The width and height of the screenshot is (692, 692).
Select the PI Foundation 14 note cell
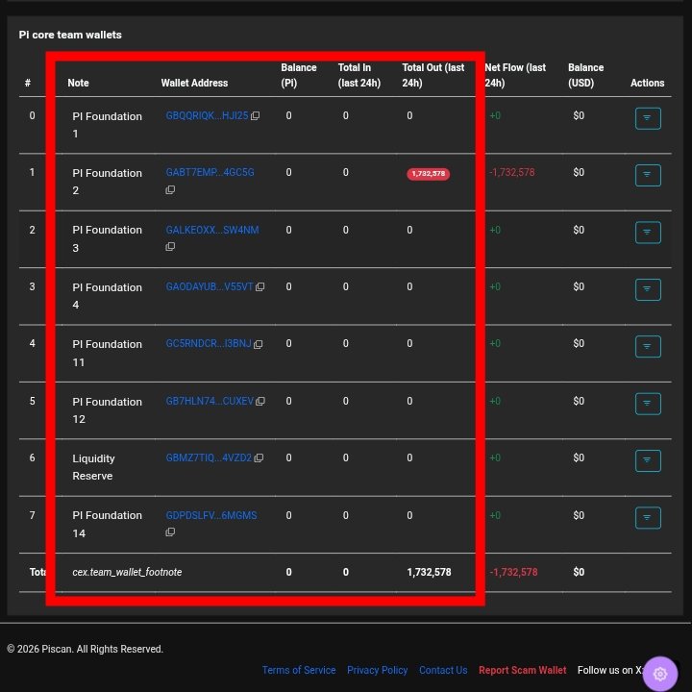click(108, 525)
